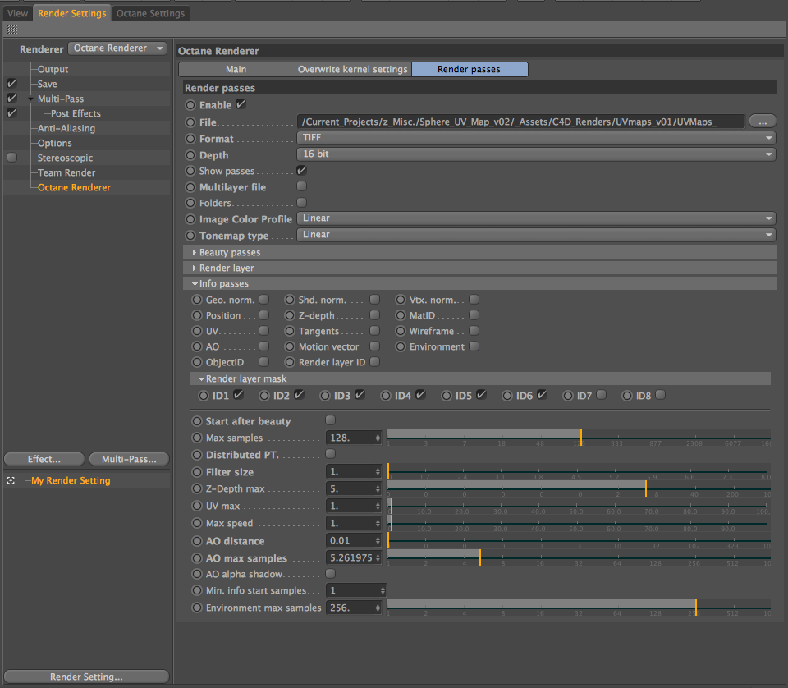This screenshot has height=688, width=788.
Task: Open Overwrite kernel settings tab
Action: 353,69
